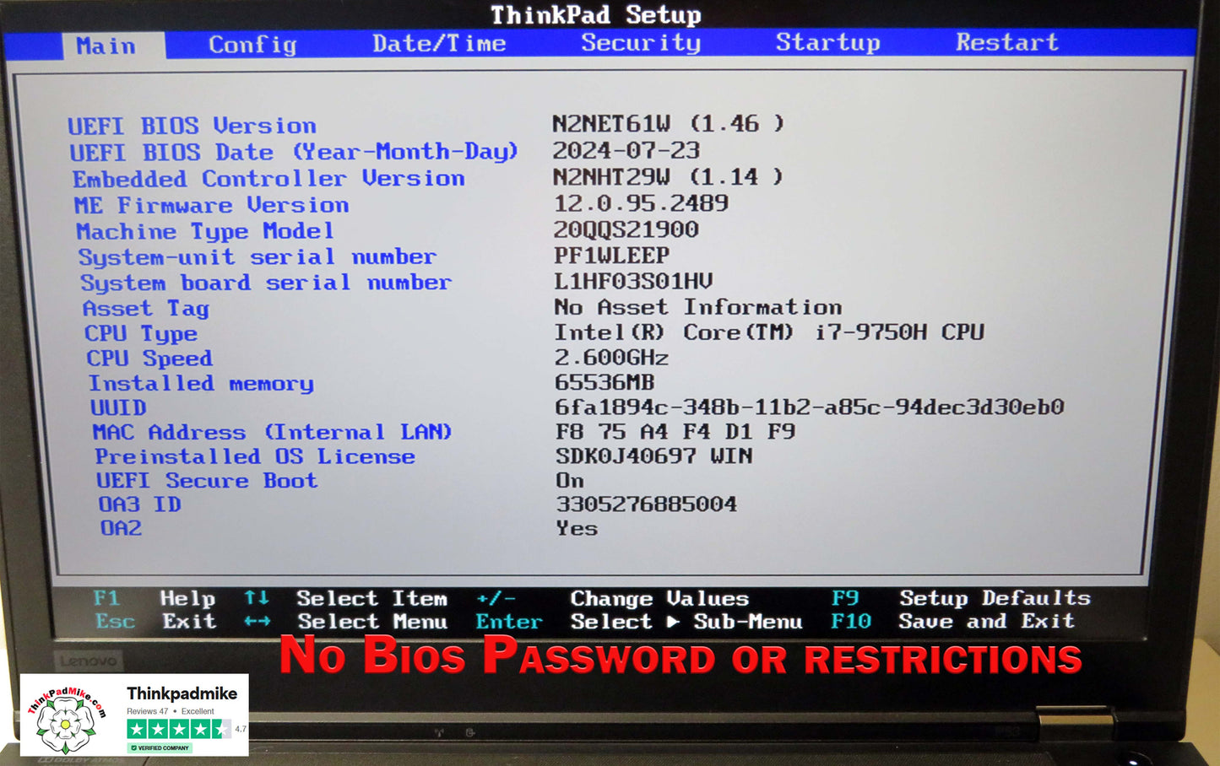Click the up-down arrows Select Item hint
1220x766 pixels.
coord(345,598)
